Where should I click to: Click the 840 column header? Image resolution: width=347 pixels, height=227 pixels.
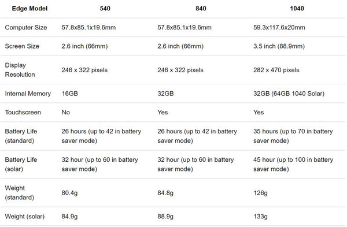pyautogui.click(x=201, y=9)
